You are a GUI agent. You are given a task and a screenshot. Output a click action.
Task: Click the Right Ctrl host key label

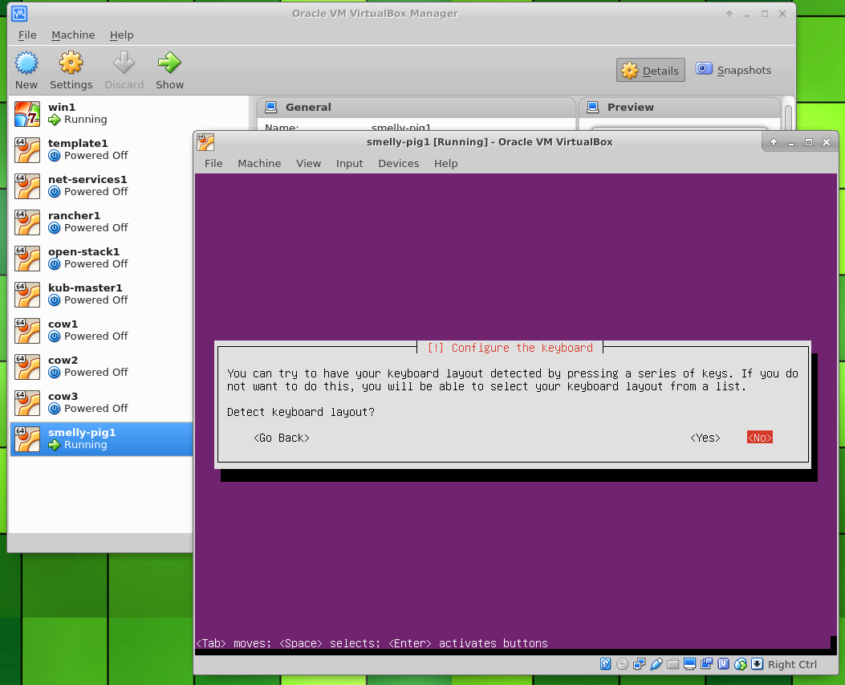pyautogui.click(x=792, y=664)
